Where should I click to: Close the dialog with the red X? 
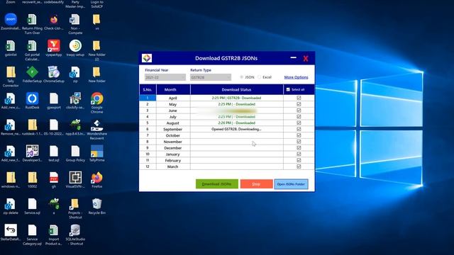click(306, 58)
